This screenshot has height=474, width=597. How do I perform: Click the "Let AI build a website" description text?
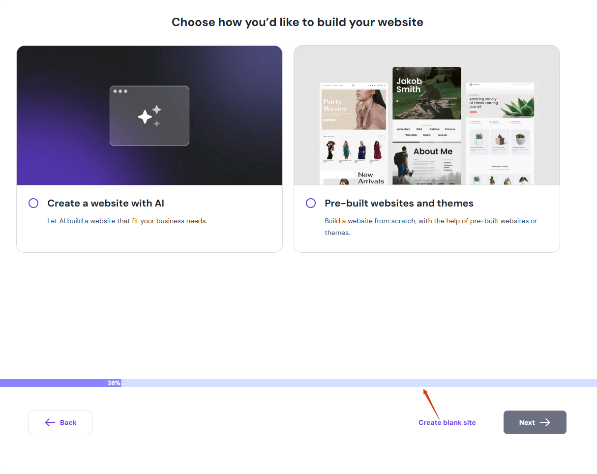pos(127,221)
